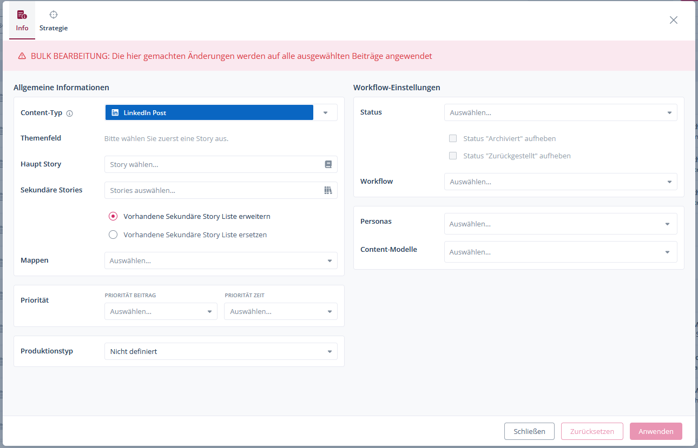Open the Info tab
The image size is (698, 448).
22,21
